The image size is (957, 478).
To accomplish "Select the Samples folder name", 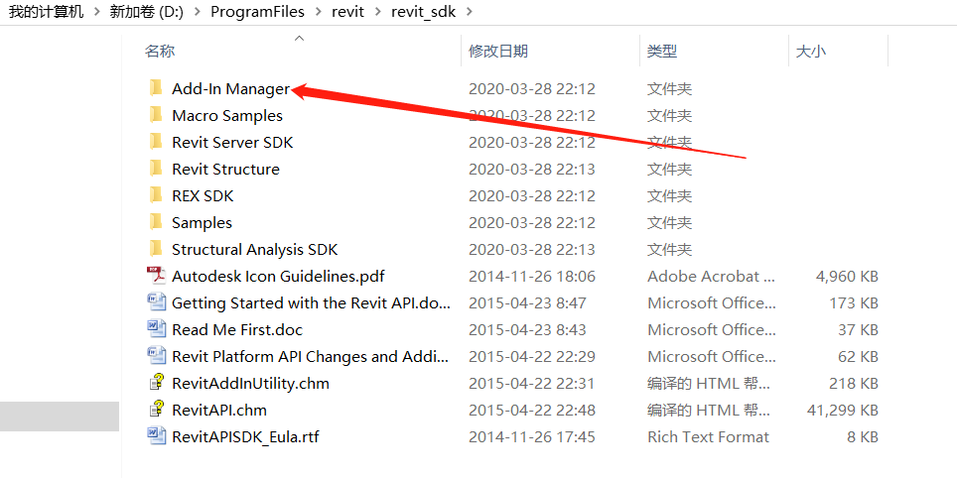I will 202,223.
